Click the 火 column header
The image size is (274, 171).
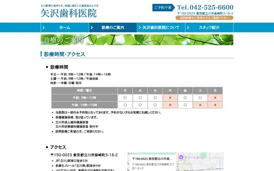[140, 91]
